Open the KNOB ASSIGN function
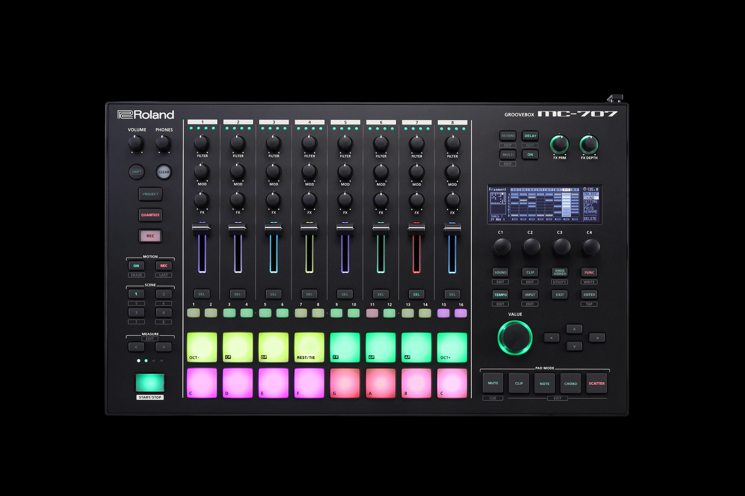This screenshot has width=745, height=496. click(x=559, y=273)
